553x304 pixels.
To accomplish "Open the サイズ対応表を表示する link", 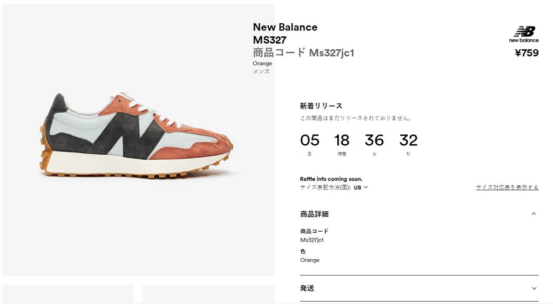I will [507, 187].
